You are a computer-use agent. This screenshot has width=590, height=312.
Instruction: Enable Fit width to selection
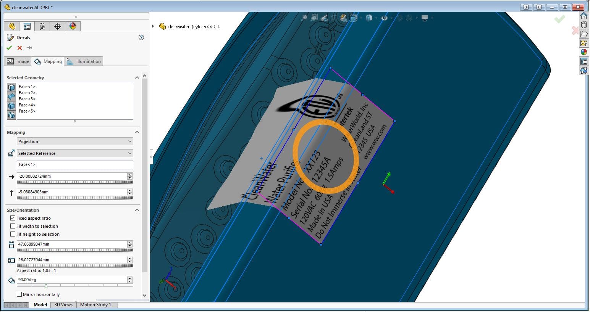pyautogui.click(x=13, y=226)
